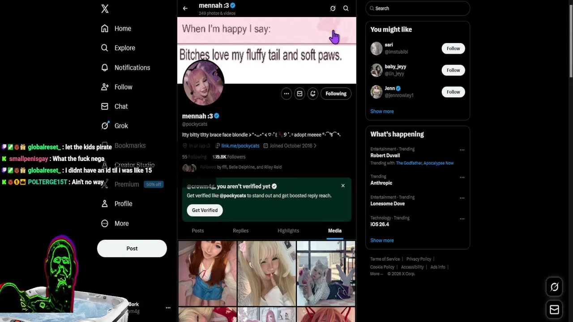Open more options for iOS 26.4 trend
The width and height of the screenshot is (573, 322).
point(462,219)
